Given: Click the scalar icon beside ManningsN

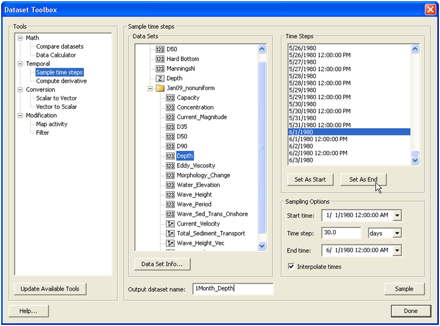Looking at the screenshot, I should coord(160,69).
